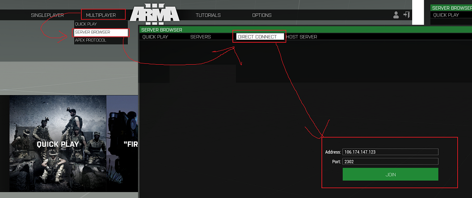Image resolution: width=472 pixels, height=198 pixels.
Task: Switch to DIRECT CONNECT tab
Action: [260, 37]
